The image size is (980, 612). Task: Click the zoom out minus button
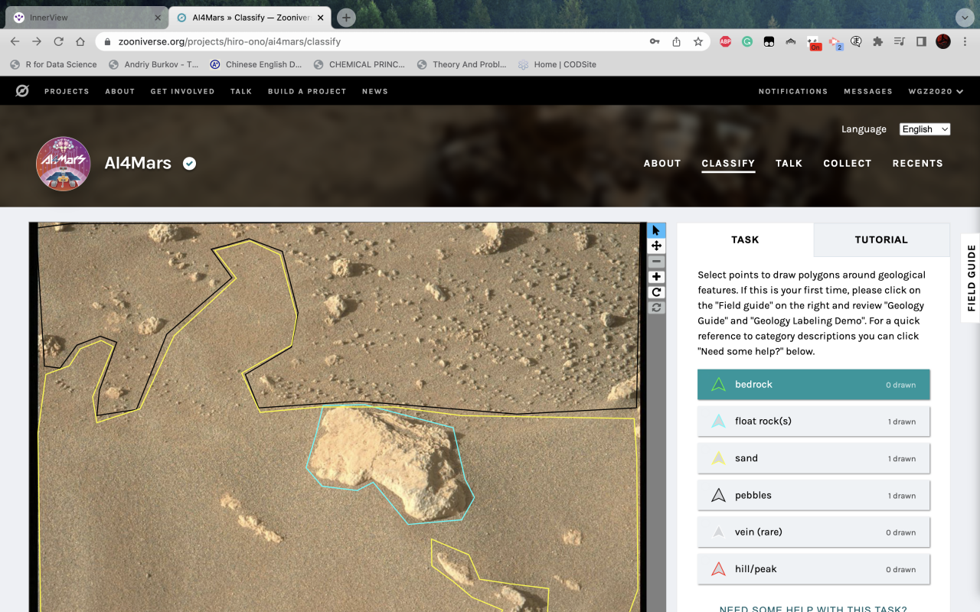point(656,262)
